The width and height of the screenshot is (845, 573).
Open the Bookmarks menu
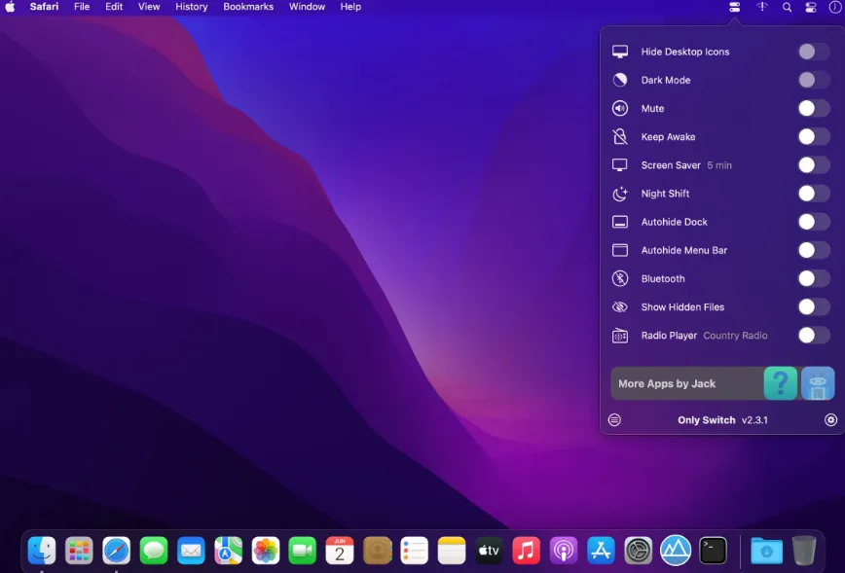248,7
